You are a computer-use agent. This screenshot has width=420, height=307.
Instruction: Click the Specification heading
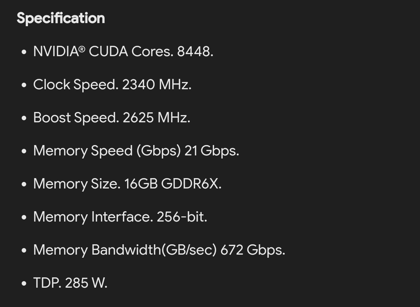[61, 18]
